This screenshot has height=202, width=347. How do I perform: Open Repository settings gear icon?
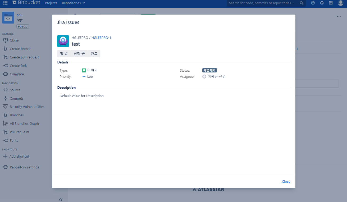(5, 167)
